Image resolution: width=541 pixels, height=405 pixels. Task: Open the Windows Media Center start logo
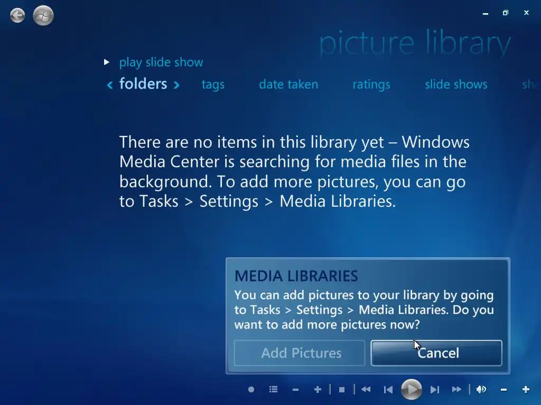[43, 15]
